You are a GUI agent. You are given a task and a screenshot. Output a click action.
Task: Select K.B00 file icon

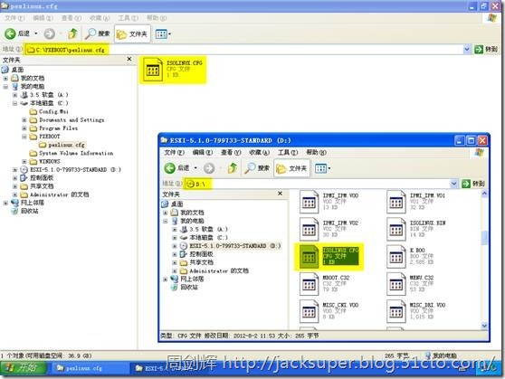click(x=395, y=257)
